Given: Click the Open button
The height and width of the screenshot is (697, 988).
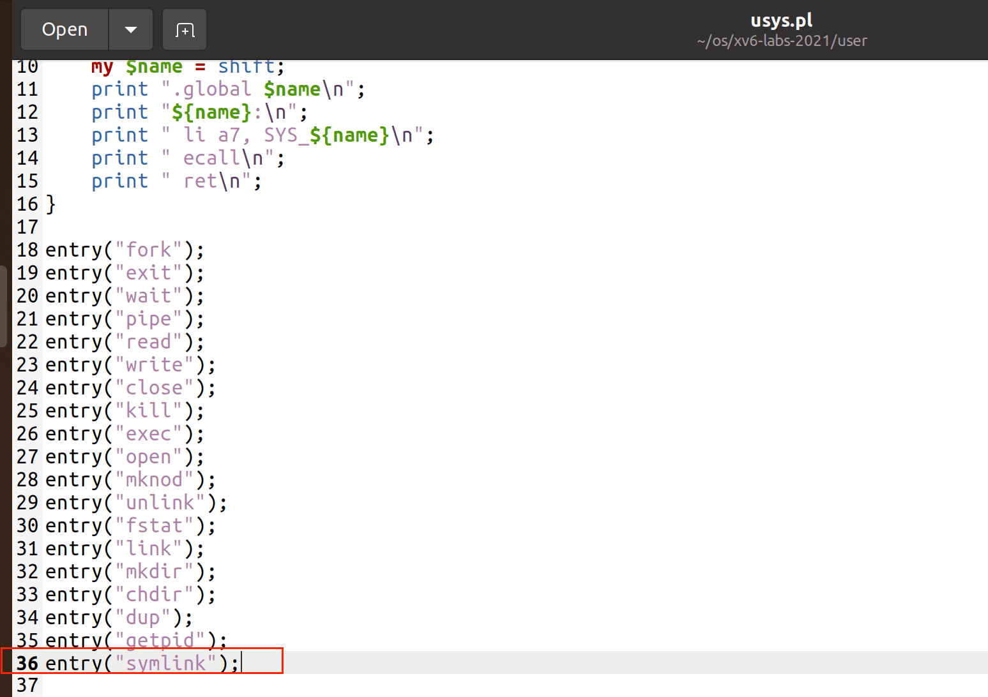Looking at the screenshot, I should tap(65, 29).
